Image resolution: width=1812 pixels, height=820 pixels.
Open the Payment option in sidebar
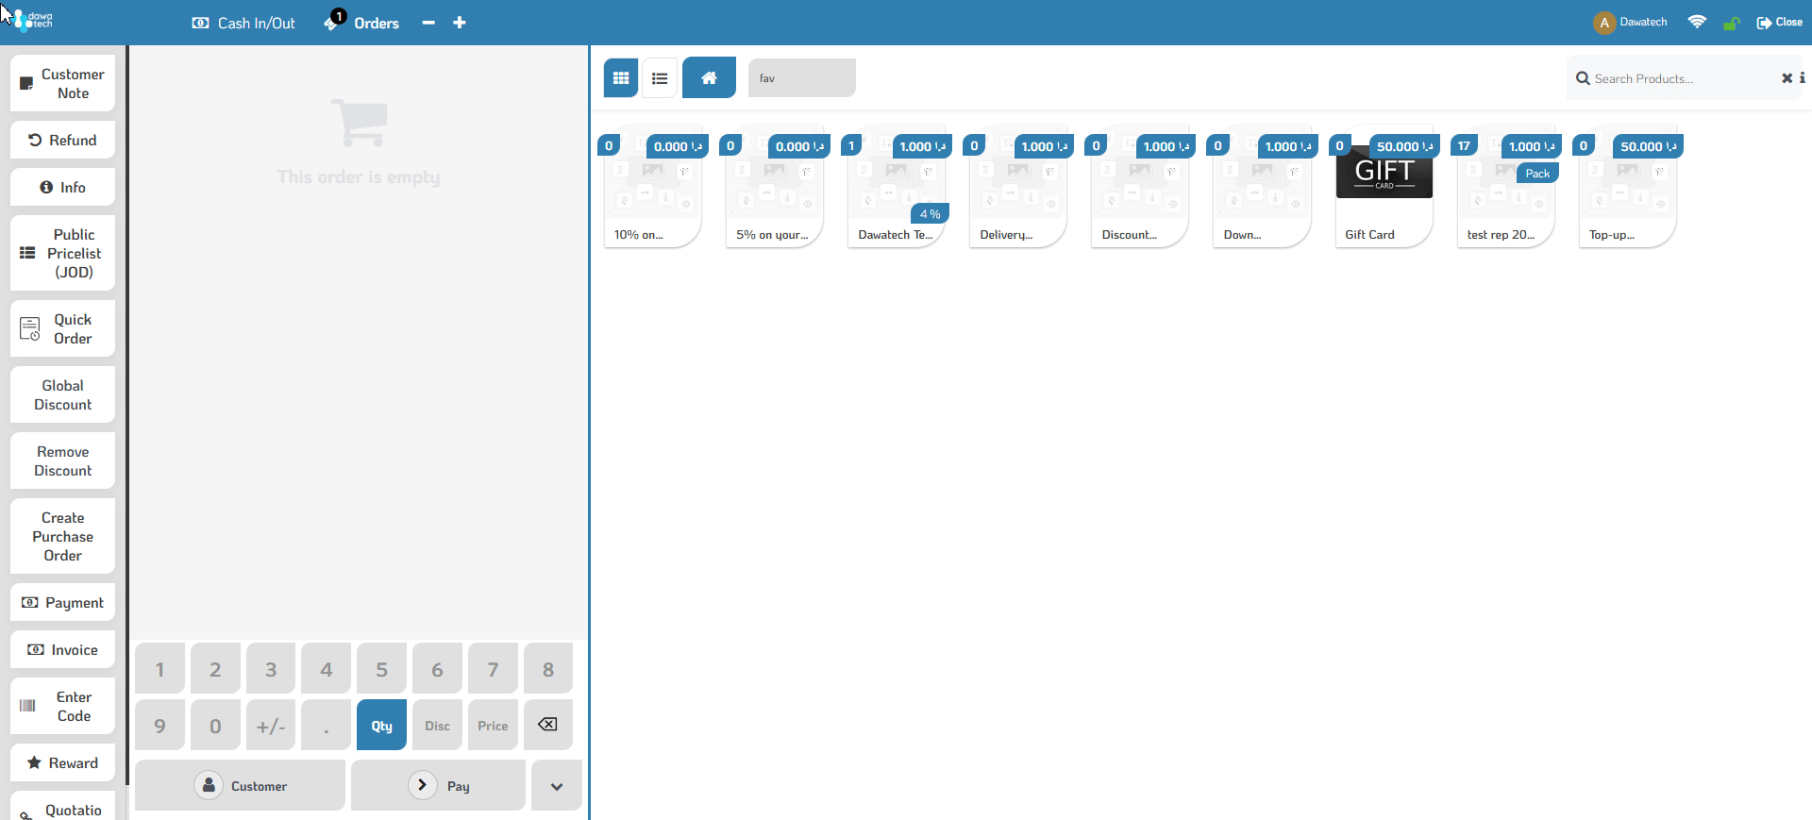tap(63, 602)
